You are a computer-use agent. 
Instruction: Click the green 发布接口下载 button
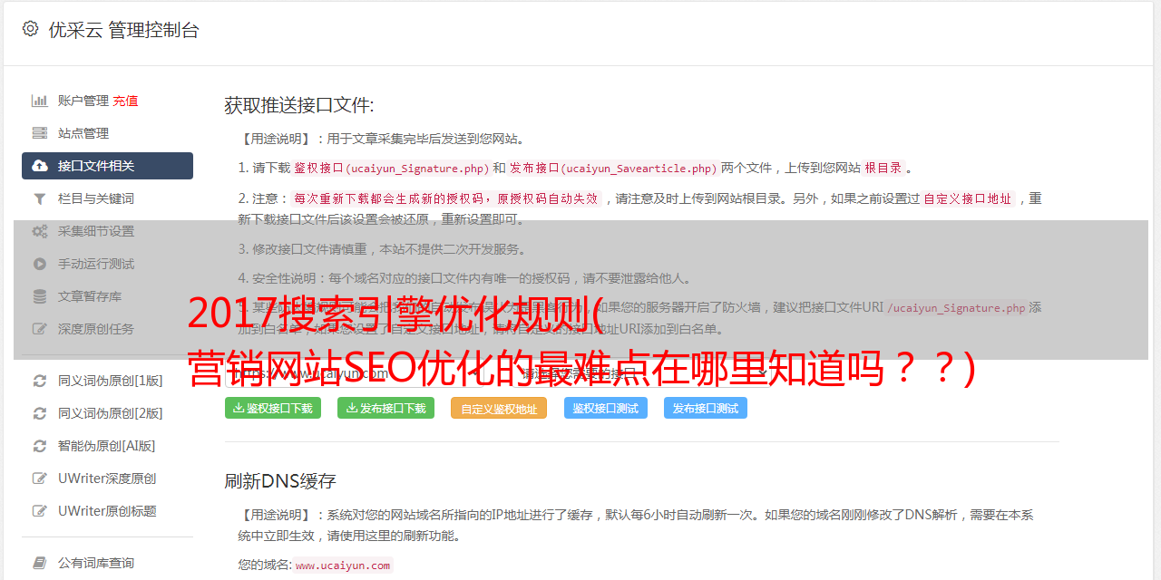click(x=385, y=408)
